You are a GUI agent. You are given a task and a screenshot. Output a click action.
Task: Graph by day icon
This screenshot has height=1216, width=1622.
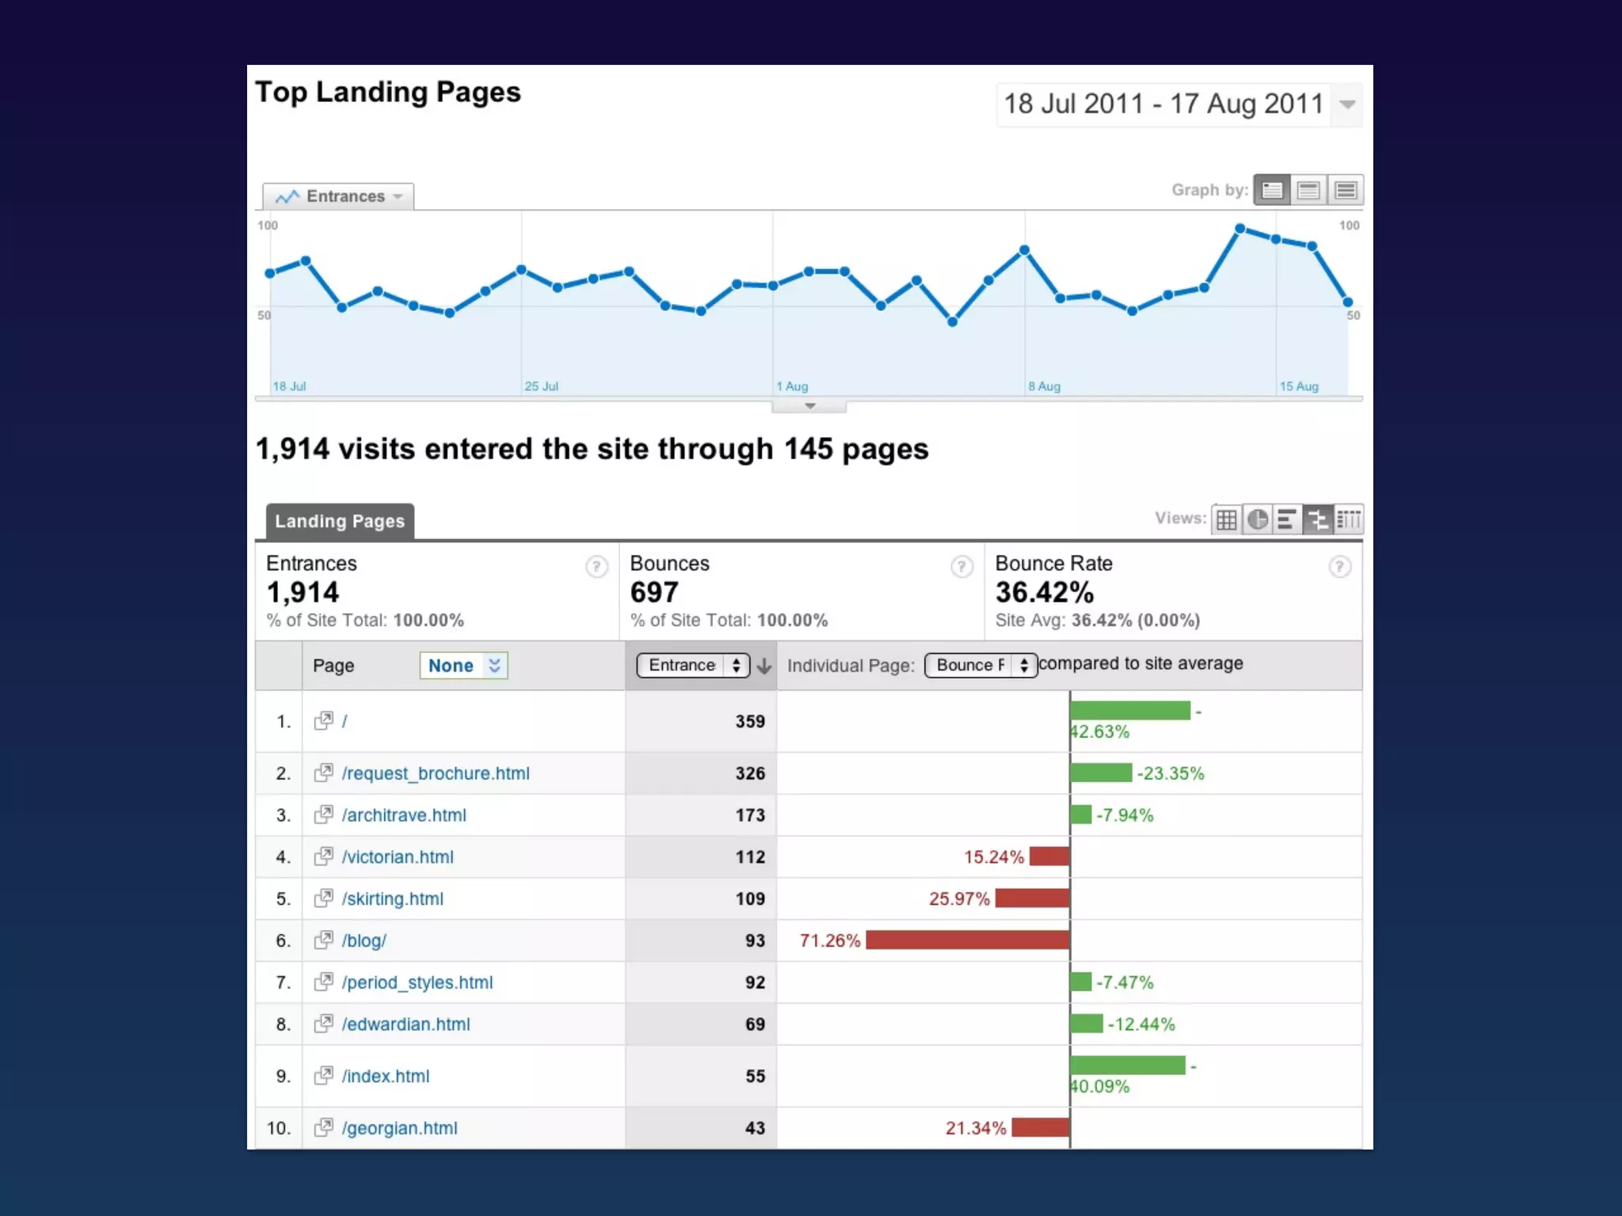tap(1272, 190)
